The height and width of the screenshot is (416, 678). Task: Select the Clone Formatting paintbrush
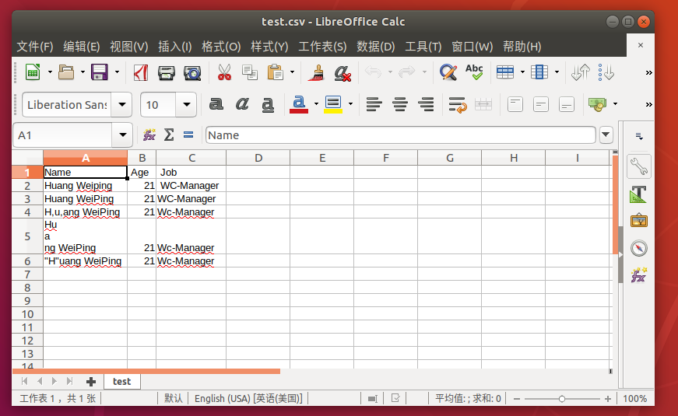click(316, 73)
